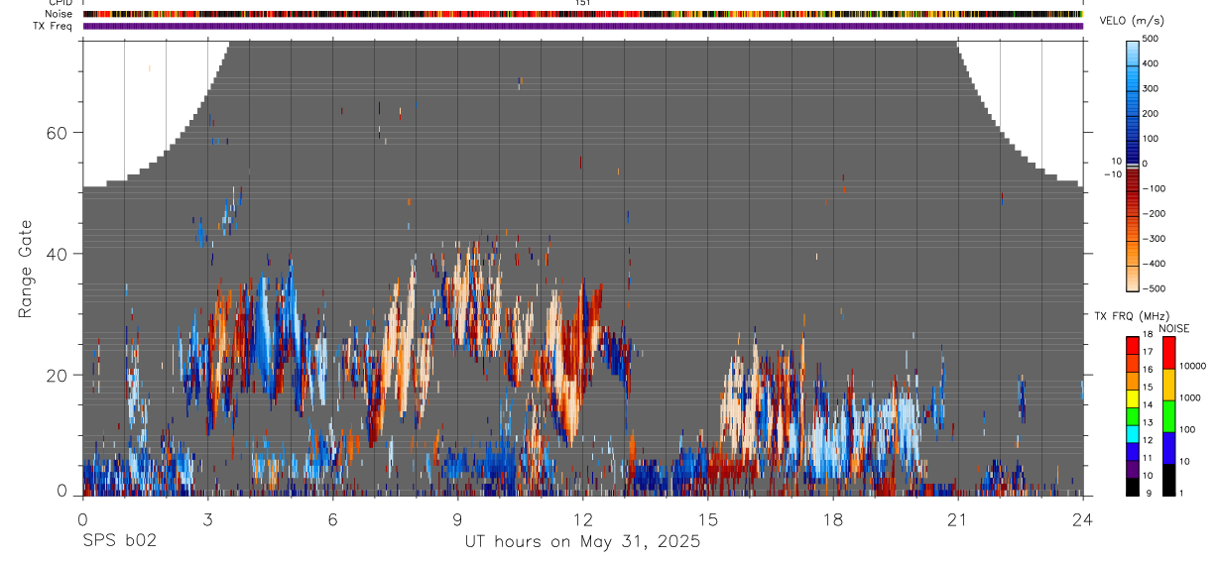Click the purple TX Freq strip above the plot
Image resolution: width=1218 pixels, height=562 pixels.
click(582, 26)
